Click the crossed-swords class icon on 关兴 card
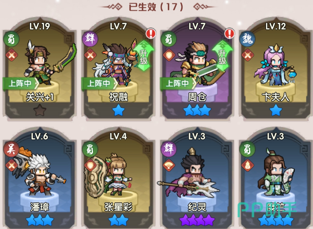Screen dimensions: 313x229 tap(12, 55)
